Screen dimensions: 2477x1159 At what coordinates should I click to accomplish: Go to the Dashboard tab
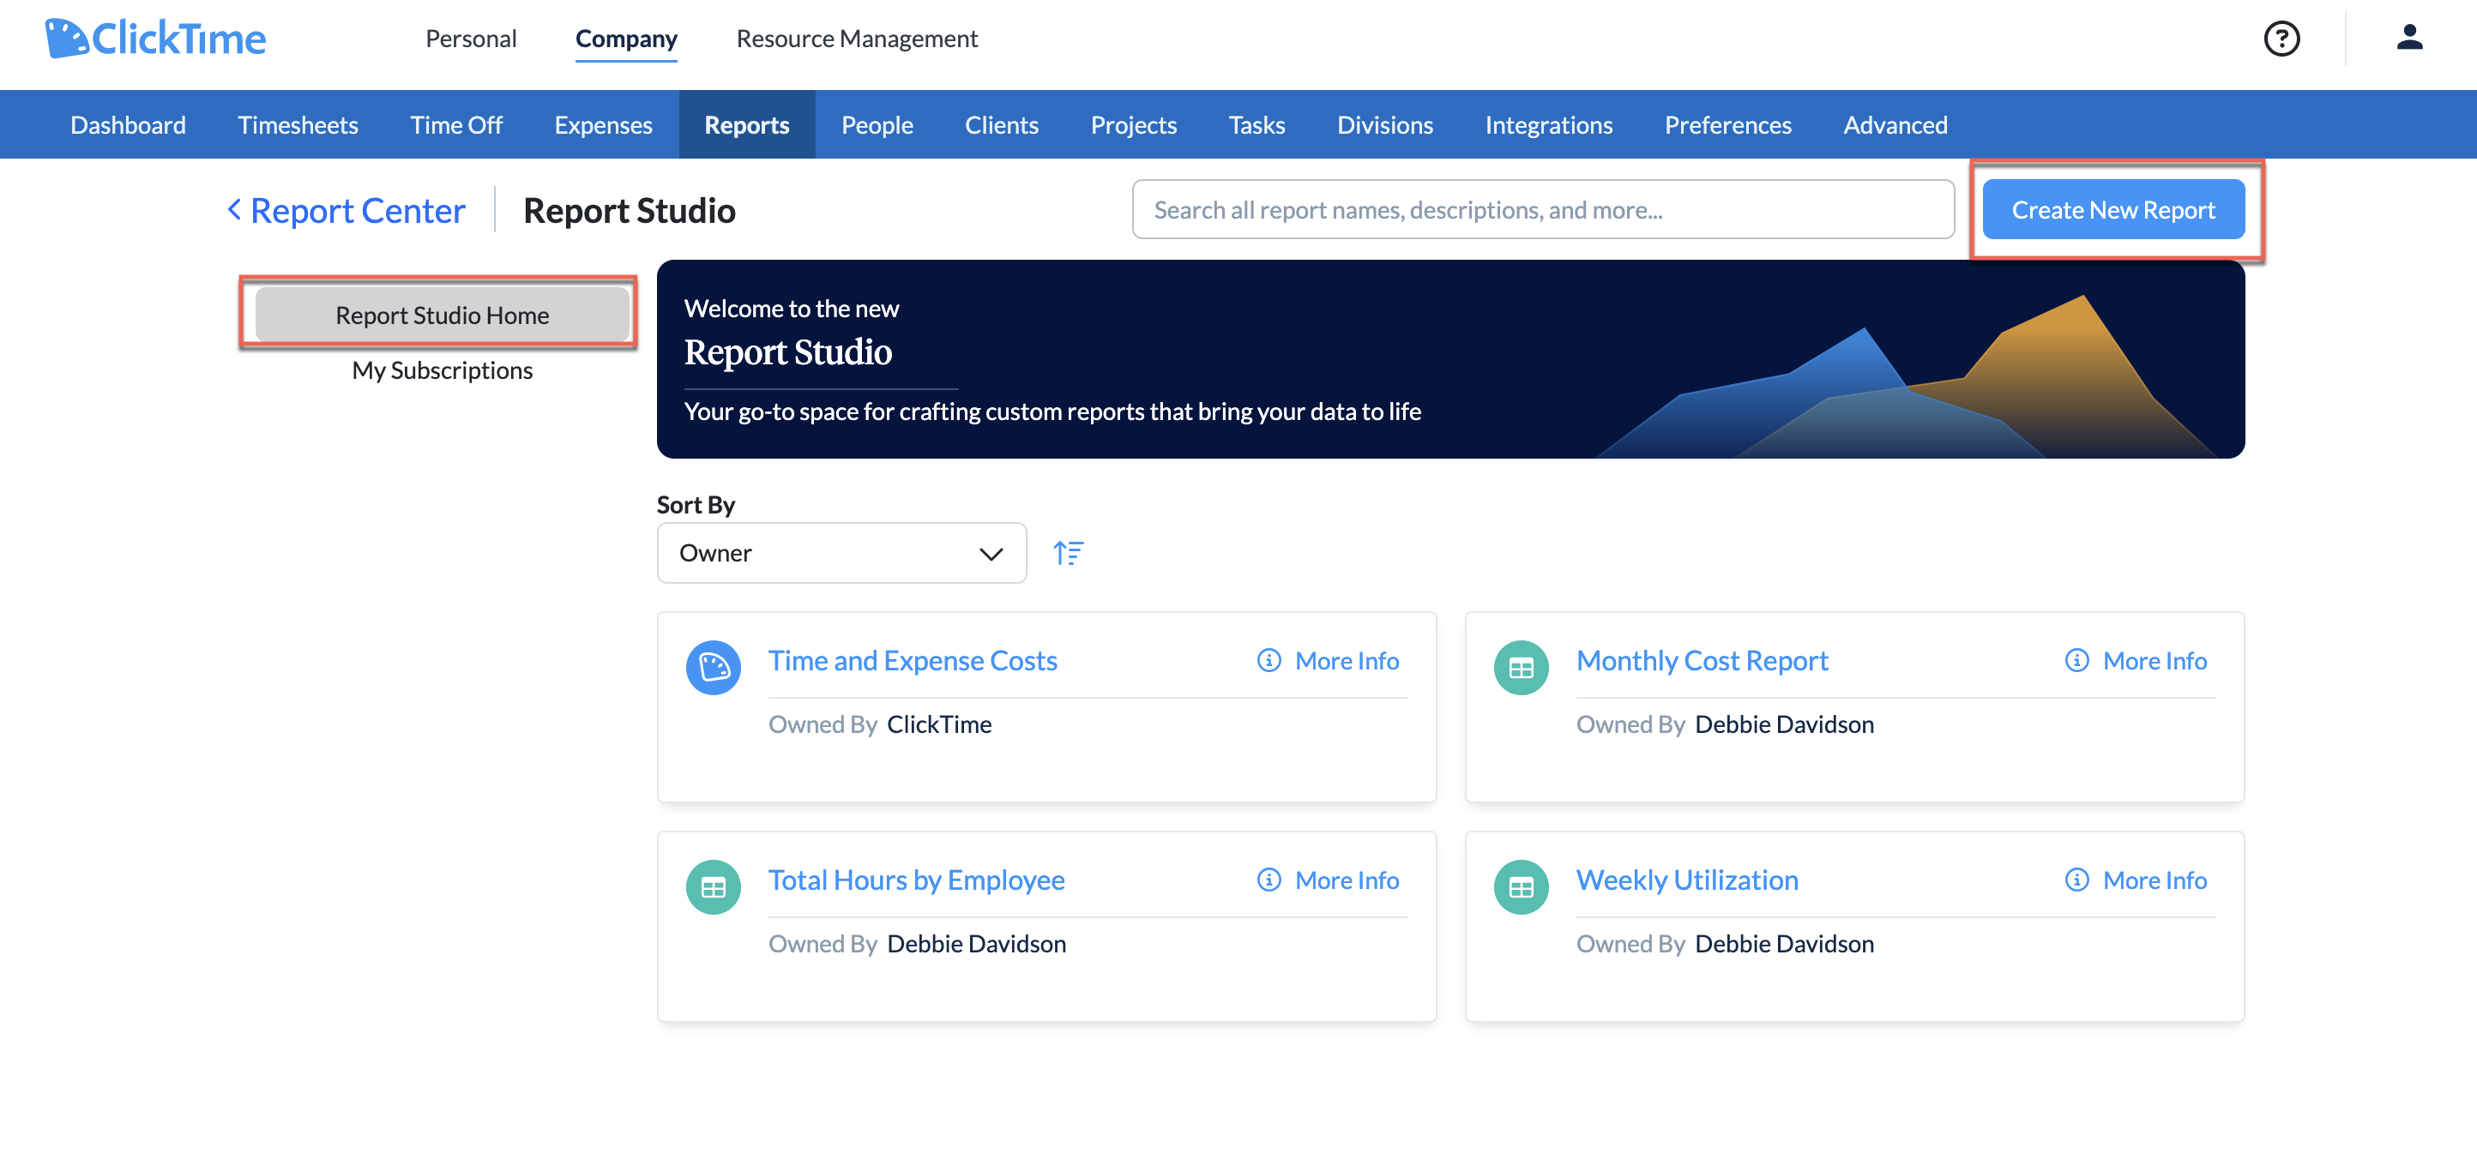(128, 124)
